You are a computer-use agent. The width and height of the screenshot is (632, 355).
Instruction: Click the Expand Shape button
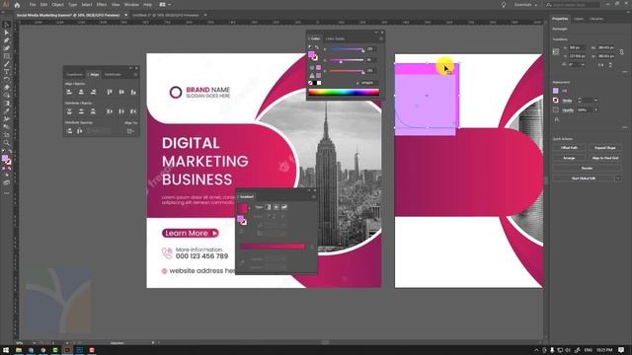click(605, 148)
